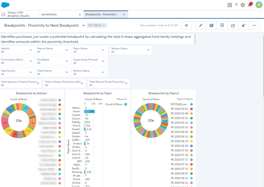Select the Breakpoints - Proximity tab
This screenshot has height=187, width=264.
pyautogui.click(x=102, y=14)
